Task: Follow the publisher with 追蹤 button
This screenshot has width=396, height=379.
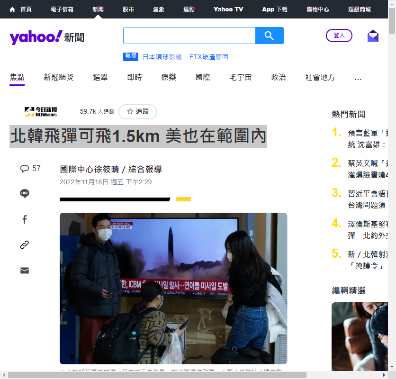Action: pos(138,111)
